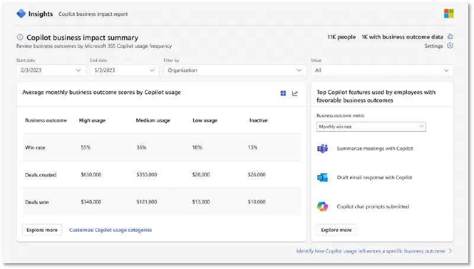
Task: Click the $10,000 deals won value
Action: [x=257, y=202]
